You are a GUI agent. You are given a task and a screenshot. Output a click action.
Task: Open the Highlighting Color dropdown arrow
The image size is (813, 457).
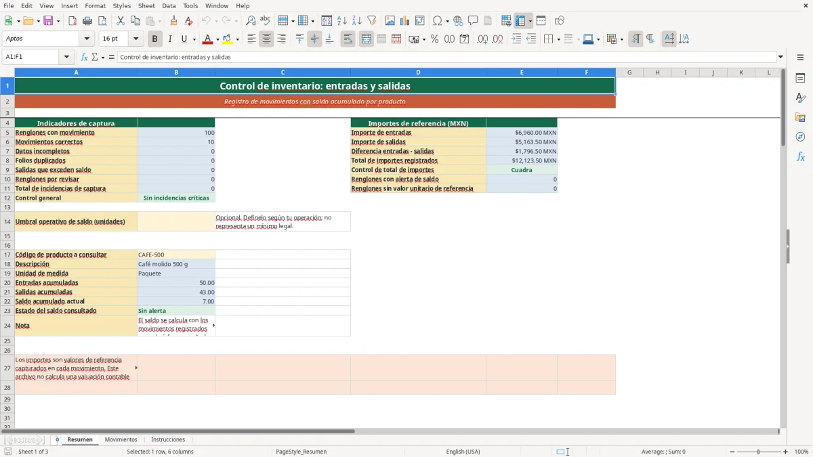[237, 39]
